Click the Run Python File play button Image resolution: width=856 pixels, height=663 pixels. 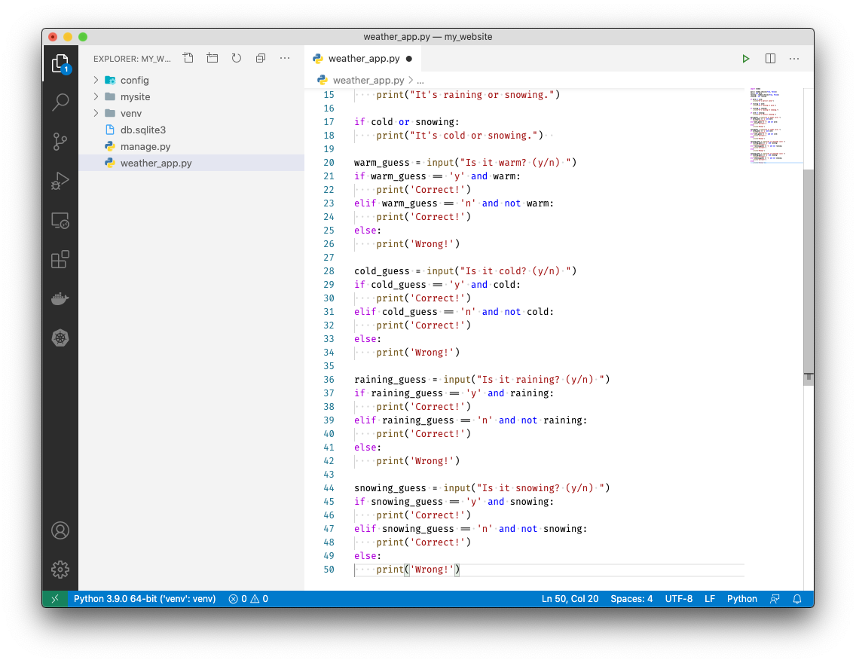[x=745, y=59]
